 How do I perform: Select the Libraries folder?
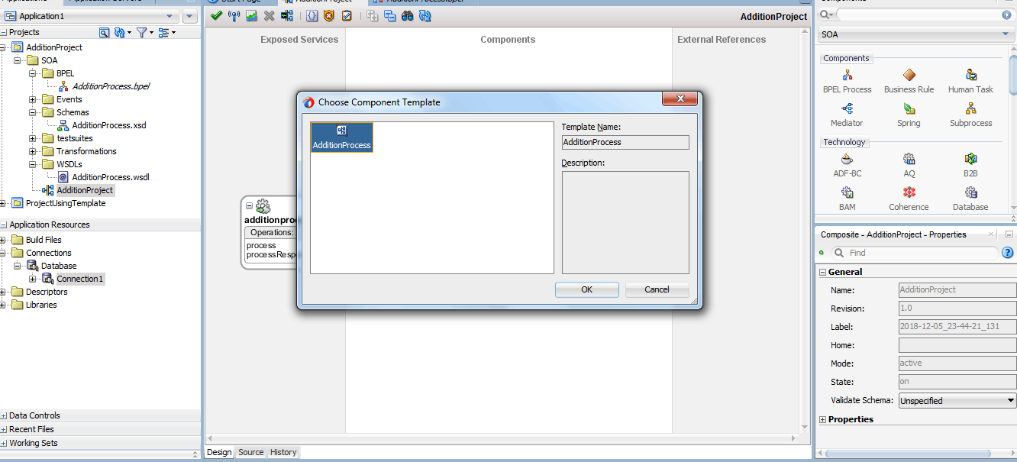pos(41,305)
